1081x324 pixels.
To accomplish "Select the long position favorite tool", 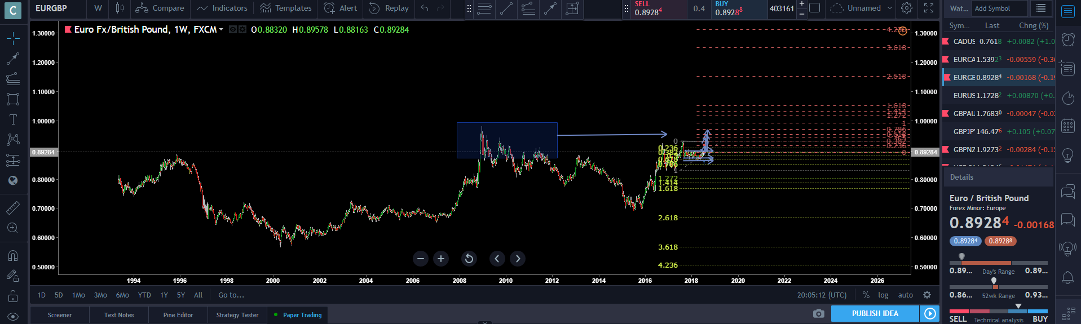I will [572, 8].
